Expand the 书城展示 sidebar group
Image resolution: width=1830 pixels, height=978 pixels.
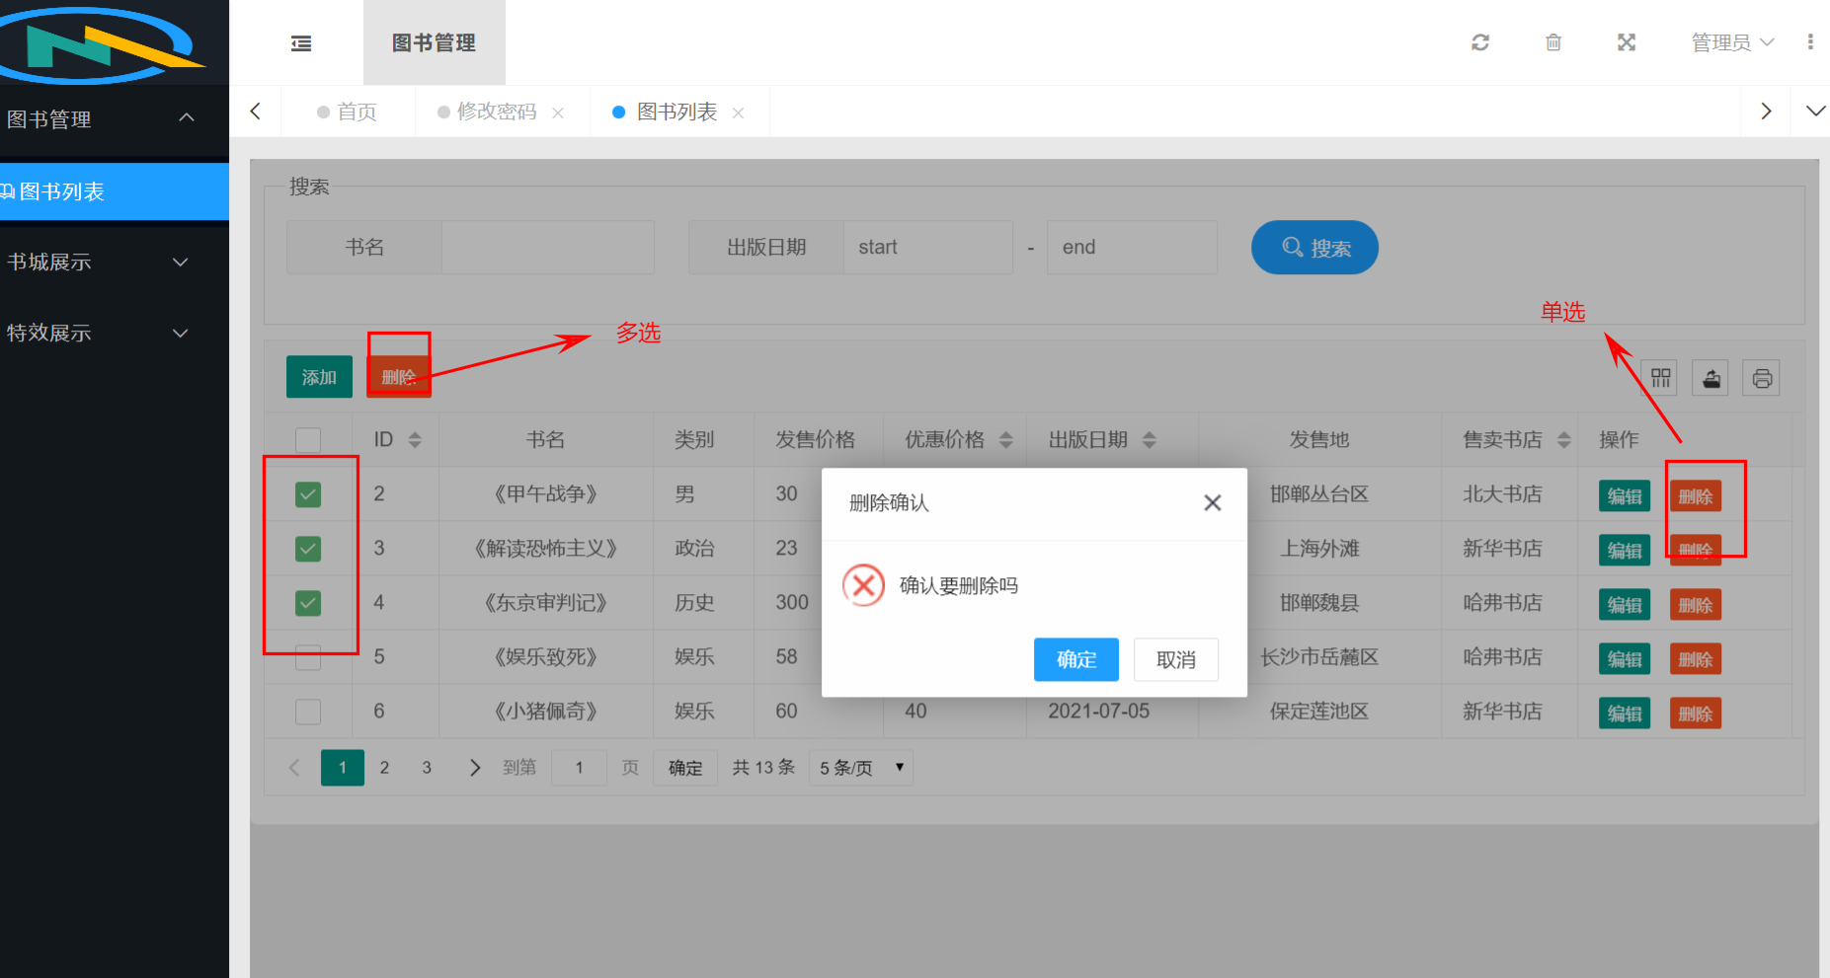[115, 262]
